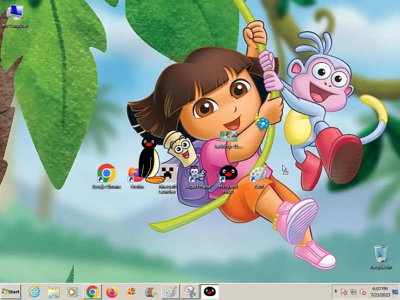
Task: Click Show Desktop button beside the clock
Action: (x=396, y=291)
